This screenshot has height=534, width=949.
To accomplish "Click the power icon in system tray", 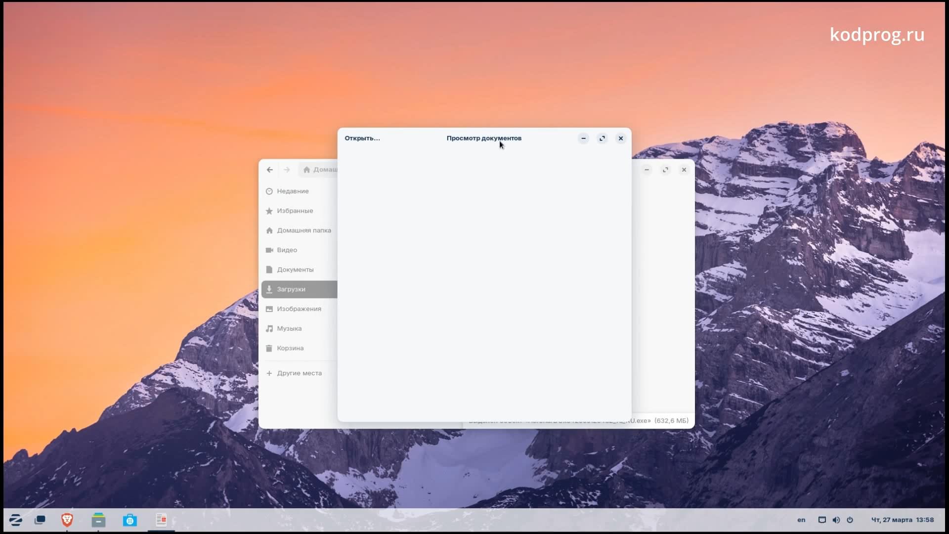I will 850,520.
